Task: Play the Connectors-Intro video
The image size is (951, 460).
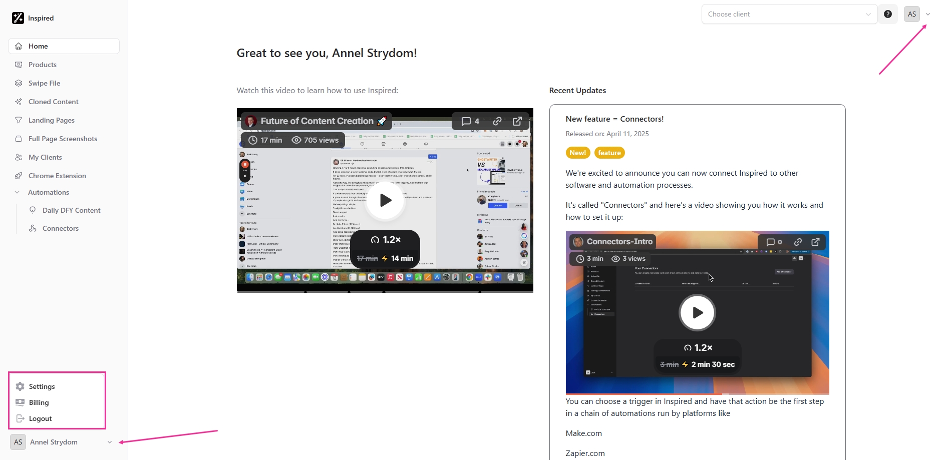Action: (697, 312)
